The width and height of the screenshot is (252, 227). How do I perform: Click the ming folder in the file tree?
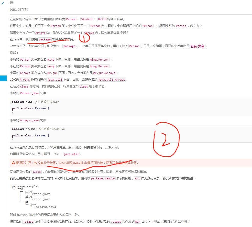[28, 197]
